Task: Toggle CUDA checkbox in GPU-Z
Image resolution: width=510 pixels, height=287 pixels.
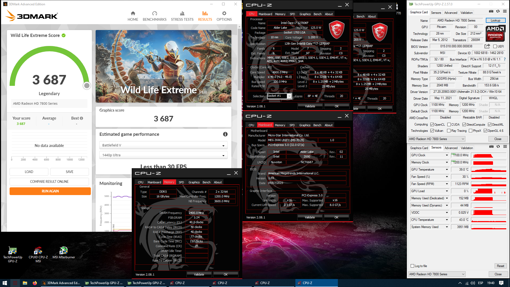Action: (x=449, y=125)
